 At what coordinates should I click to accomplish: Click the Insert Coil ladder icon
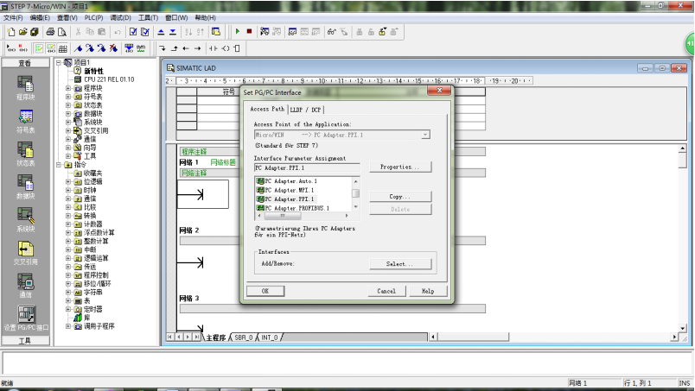coord(225,48)
